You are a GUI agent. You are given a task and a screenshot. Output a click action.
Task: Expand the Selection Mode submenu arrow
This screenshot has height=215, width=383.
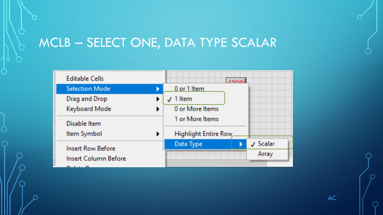[x=158, y=89]
